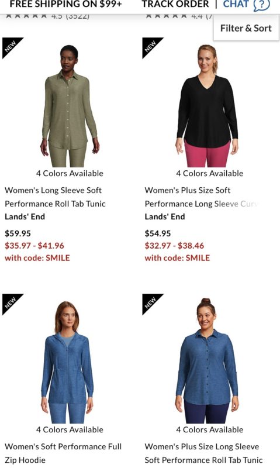Tap the FREE SHIPPING ON $99+ banner
The height and width of the screenshot is (468, 280).
point(66,4)
